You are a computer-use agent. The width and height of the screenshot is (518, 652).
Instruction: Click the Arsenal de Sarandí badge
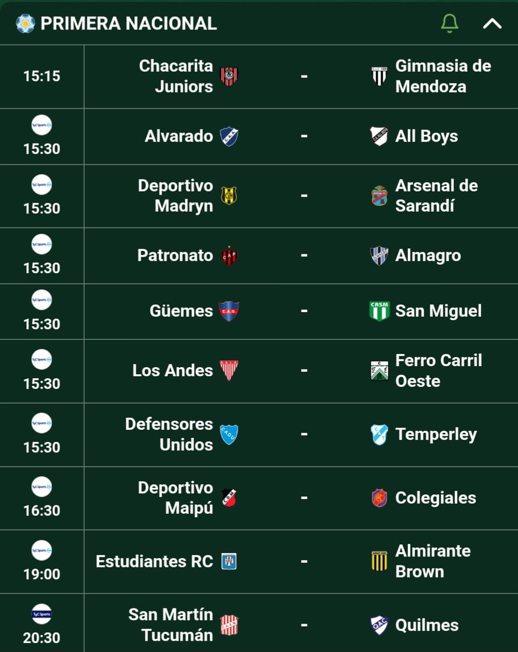pyautogui.click(x=379, y=195)
